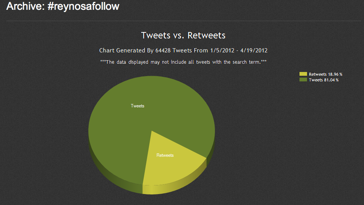Click the 64428 tweet count in the subtitle

[163, 50]
